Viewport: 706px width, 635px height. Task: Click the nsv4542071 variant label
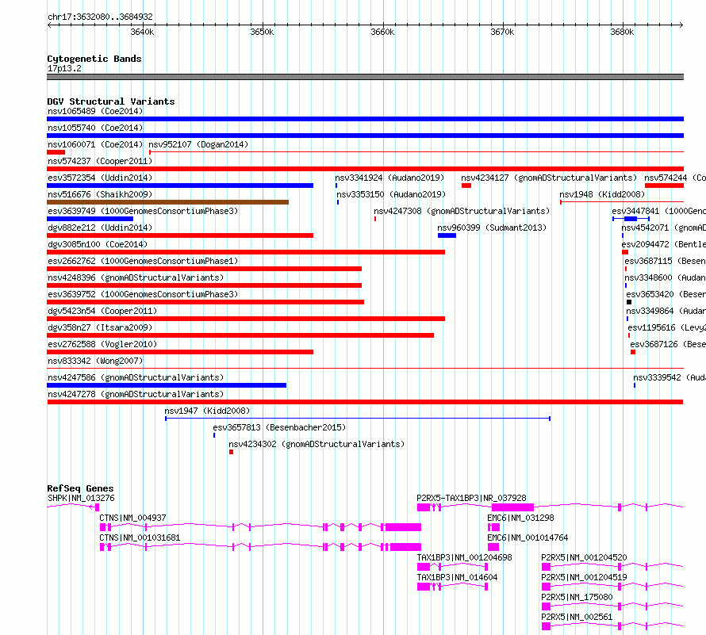coord(664,228)
